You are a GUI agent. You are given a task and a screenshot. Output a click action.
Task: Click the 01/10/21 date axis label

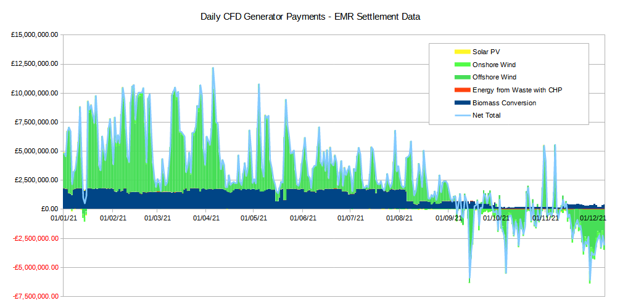point(496,218)
